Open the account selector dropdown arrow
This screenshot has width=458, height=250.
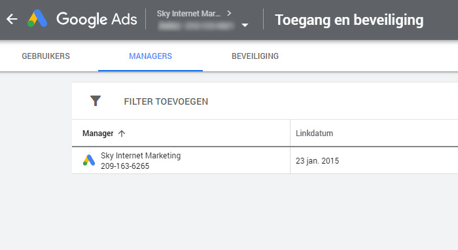tap(245, 25)
